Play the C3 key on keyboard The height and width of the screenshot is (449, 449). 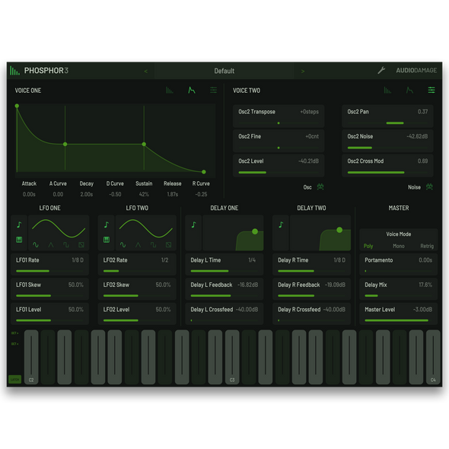coord(232,357)
